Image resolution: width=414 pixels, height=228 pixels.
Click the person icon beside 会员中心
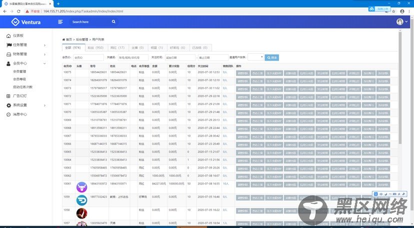[x=8, y=63]
